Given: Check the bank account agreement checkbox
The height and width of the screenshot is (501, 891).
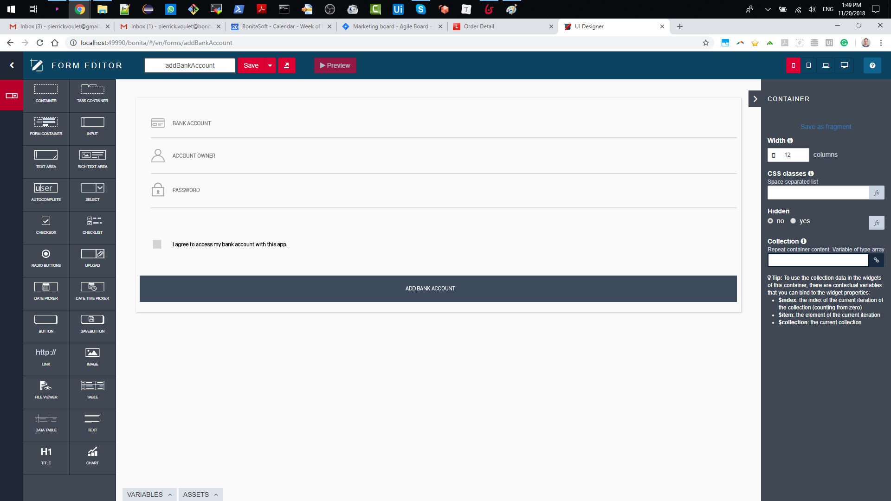Looking at the screenshot, I should point(157,244).
